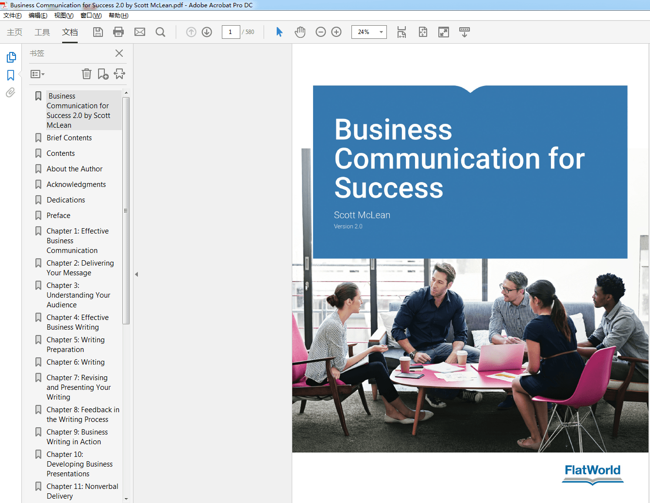Zoom out of the page

coord(320,32)
